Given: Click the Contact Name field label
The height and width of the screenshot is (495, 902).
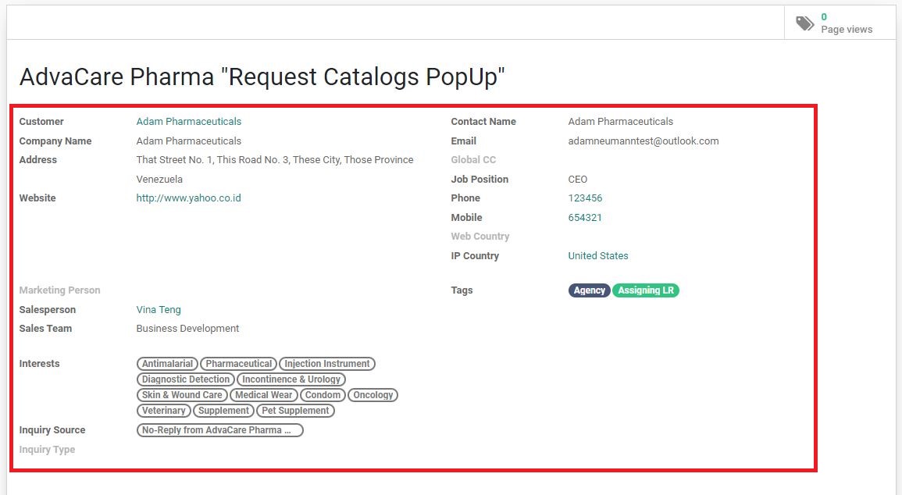Looking at the screenshot, I should (x=483, y=121).
